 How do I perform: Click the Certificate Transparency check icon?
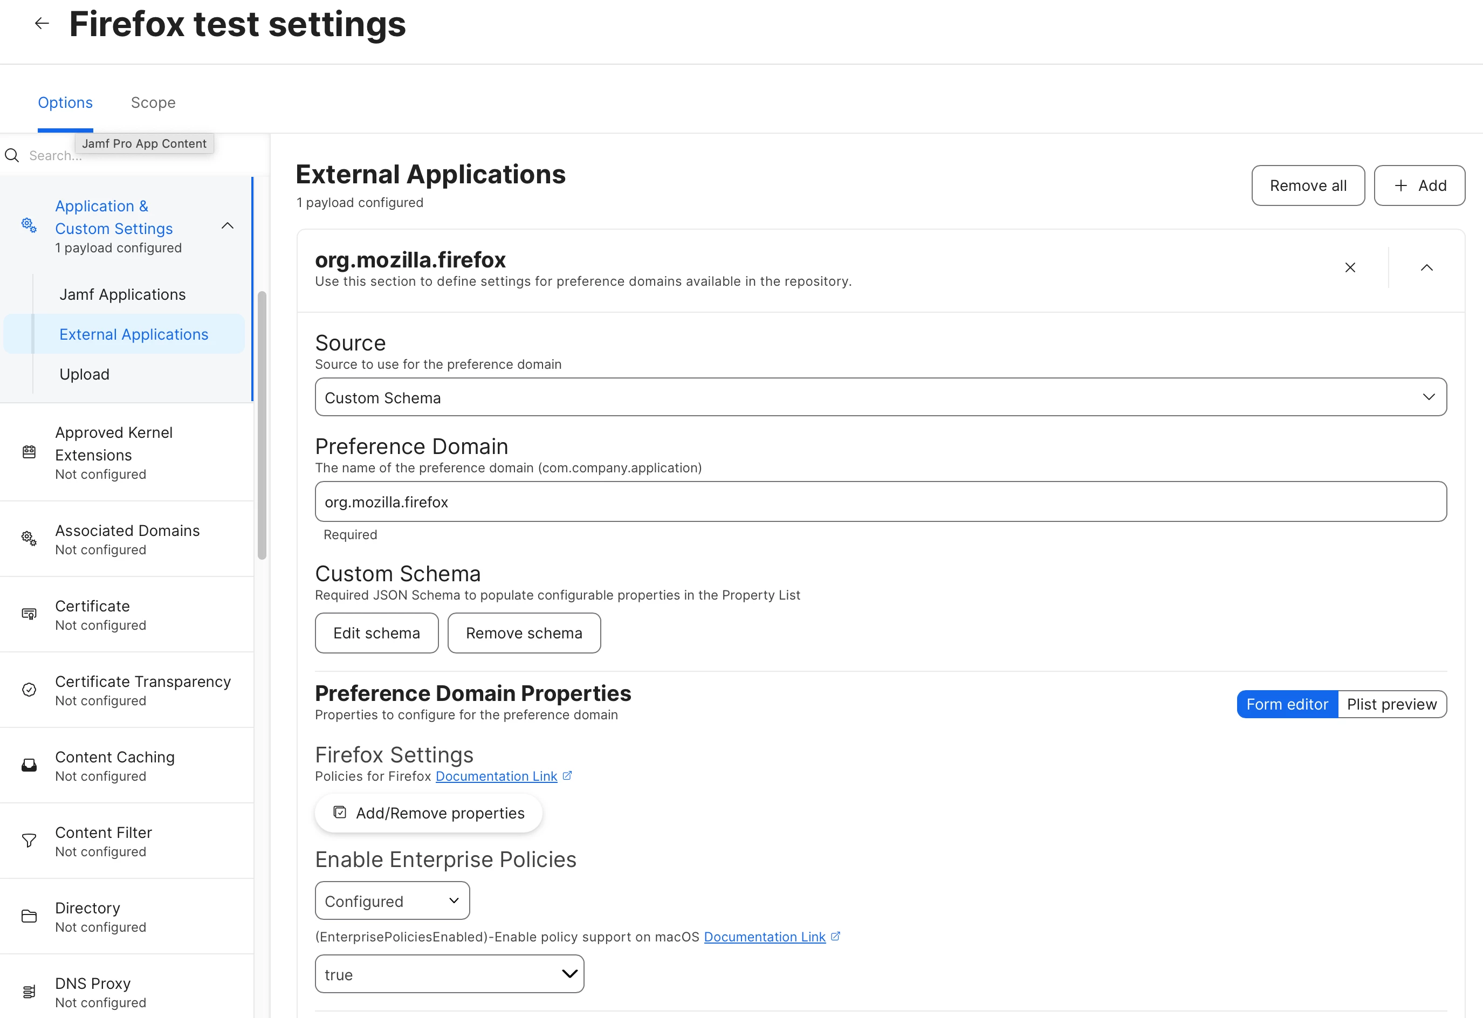[29, 690]
